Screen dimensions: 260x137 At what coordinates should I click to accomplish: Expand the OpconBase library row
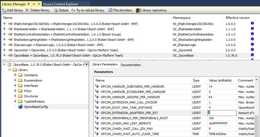4,55
